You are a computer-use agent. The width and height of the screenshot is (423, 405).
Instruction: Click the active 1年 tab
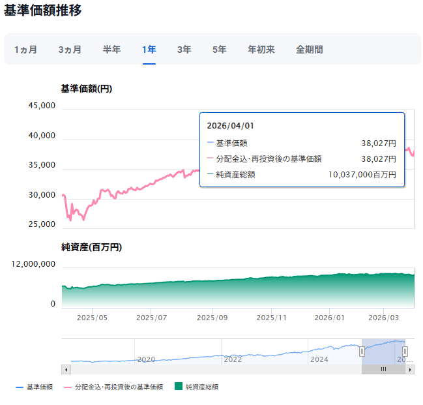pos(149,50)
